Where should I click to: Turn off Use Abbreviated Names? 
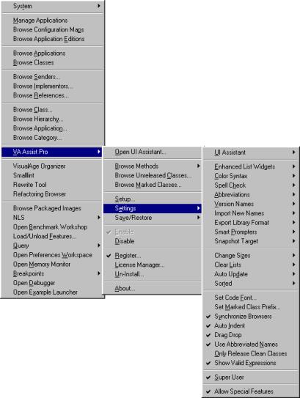point(251,344)
